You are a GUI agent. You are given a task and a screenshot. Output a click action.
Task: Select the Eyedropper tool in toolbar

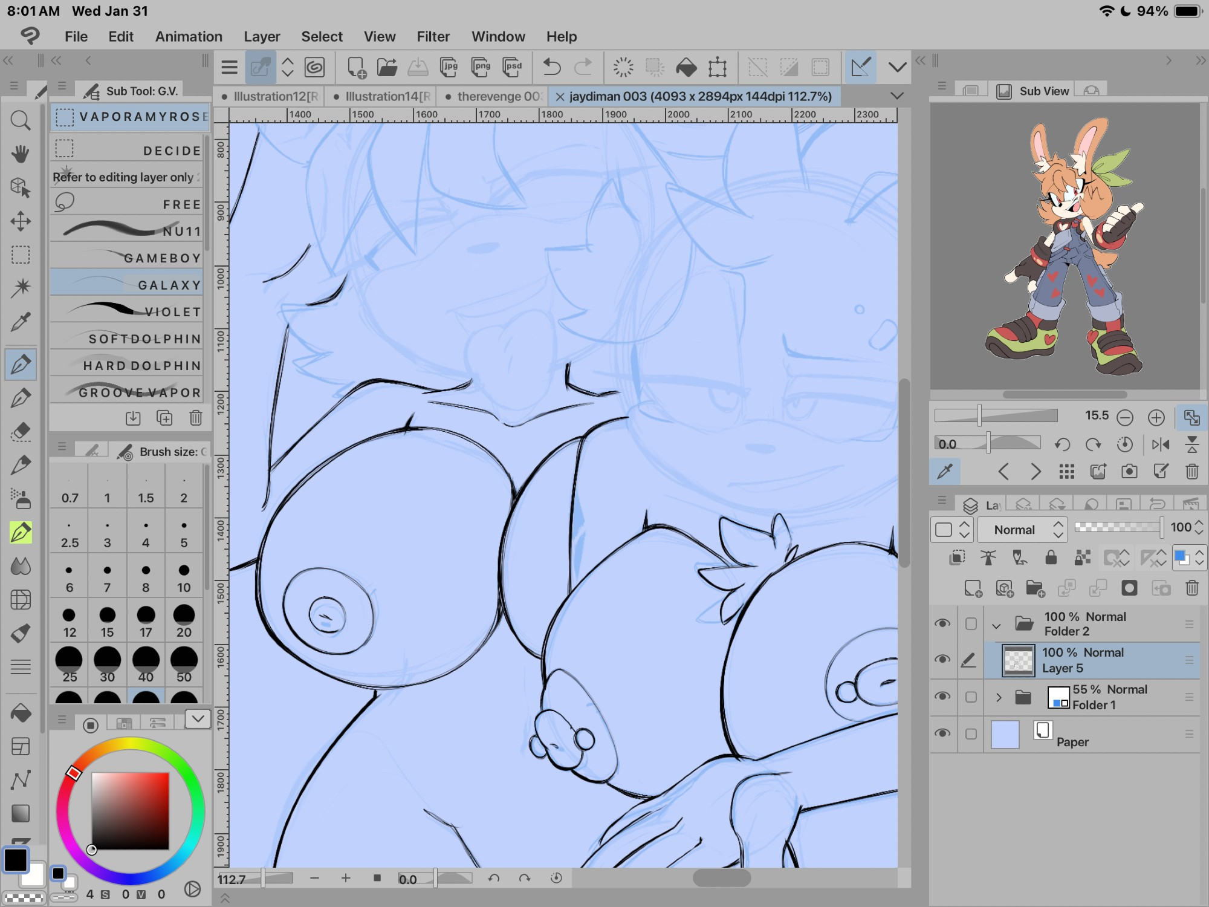[x=21, y=322]
